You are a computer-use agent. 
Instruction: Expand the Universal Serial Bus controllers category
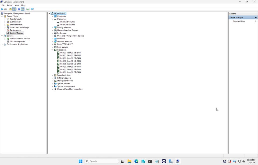click(x=52, y=89)
